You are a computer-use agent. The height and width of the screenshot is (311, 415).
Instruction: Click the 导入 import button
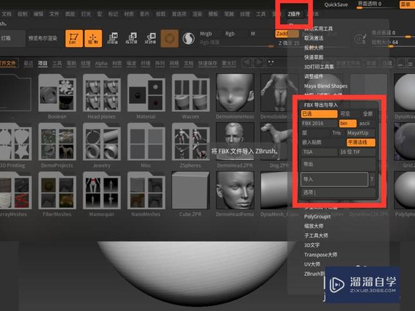coord(334,179)
